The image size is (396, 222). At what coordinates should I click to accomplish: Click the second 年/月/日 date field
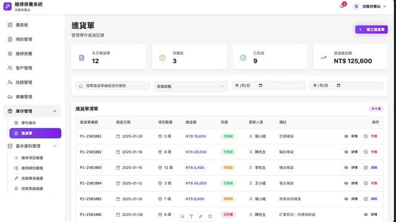(346, 86)
